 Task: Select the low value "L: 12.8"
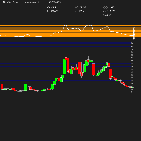click(x=80, y=11)
